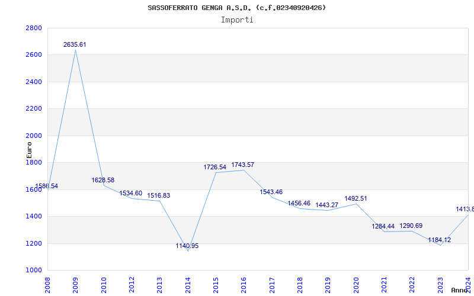
Task: Select data label 1184.12
Action: [x=440, y=240]
